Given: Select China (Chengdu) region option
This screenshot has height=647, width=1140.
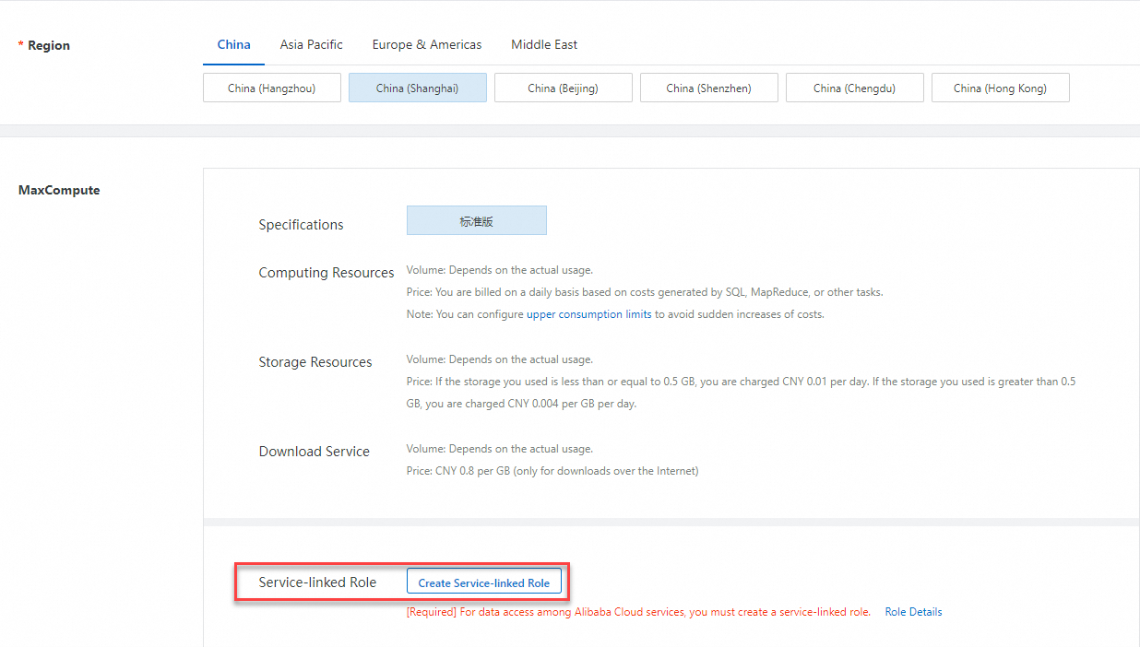Looking at the screenshot, I should (855, 88).
